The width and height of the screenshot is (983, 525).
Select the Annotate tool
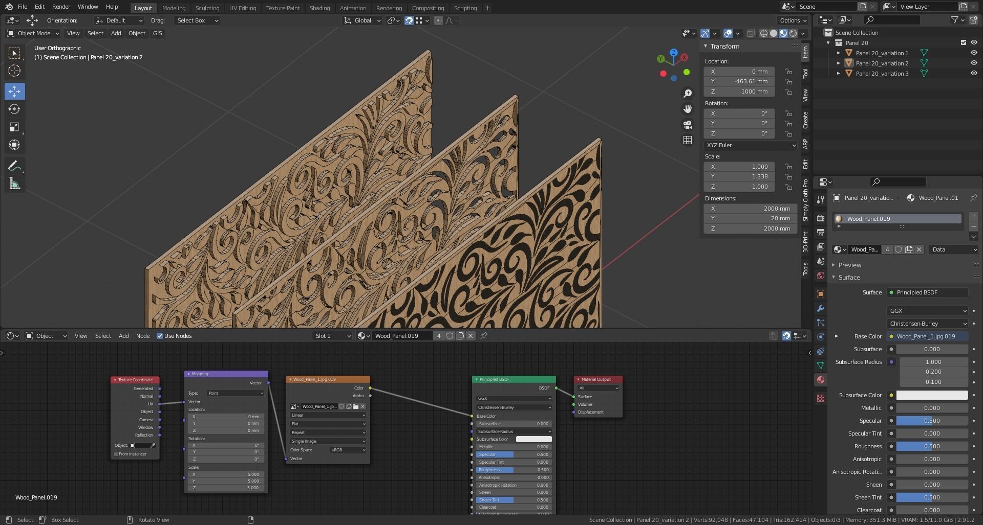(14, 166)
